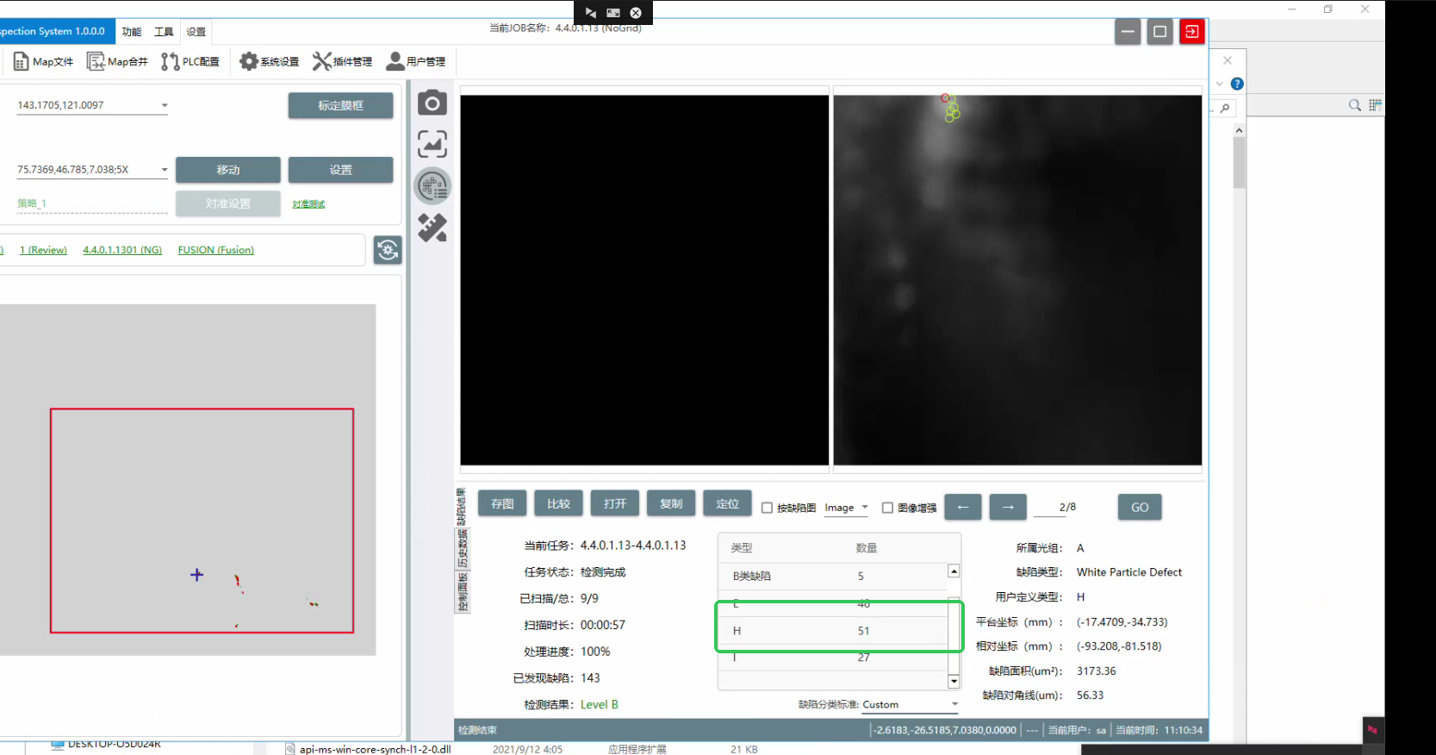Open 插件管理 plugin management

342,62
